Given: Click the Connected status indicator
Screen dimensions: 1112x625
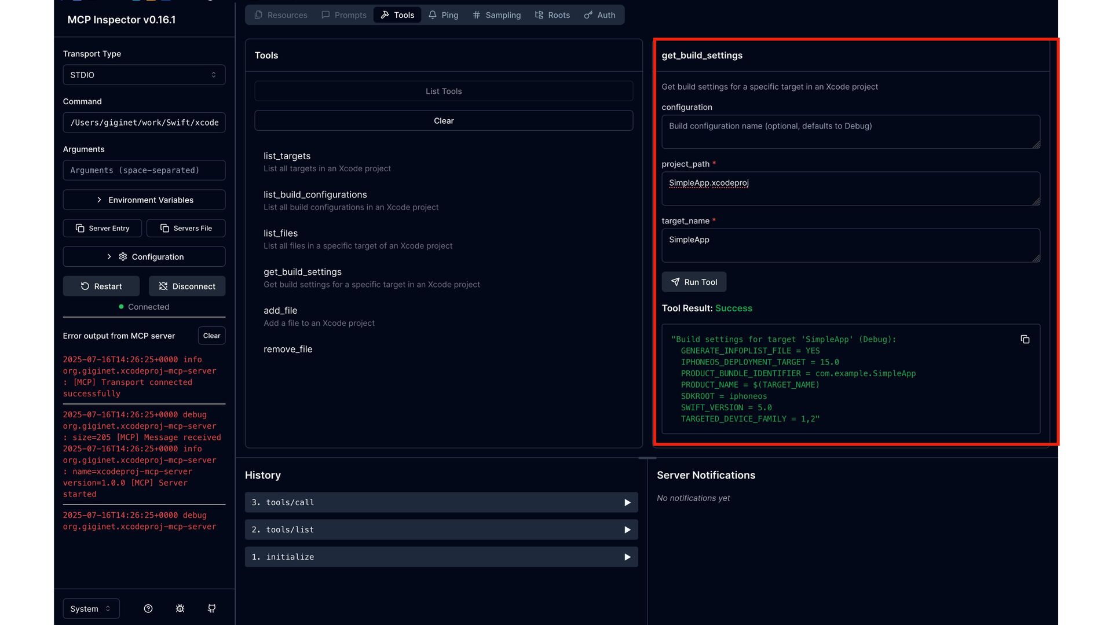Looking at the screenshot, I should tap(144, 307).
